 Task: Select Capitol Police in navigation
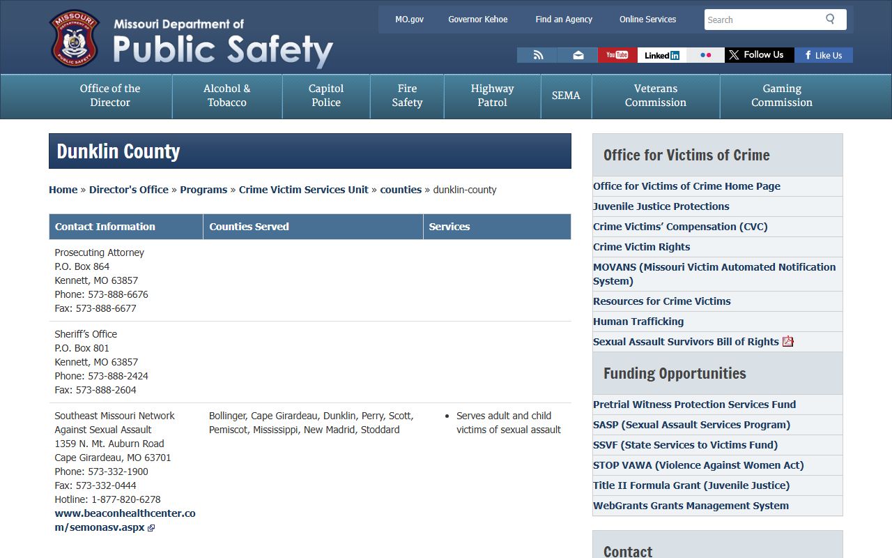click(x=326, y=96)
